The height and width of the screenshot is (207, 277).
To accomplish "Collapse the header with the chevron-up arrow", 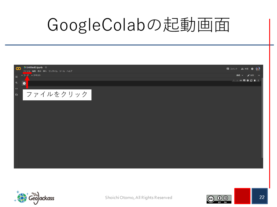I will 259,75.
